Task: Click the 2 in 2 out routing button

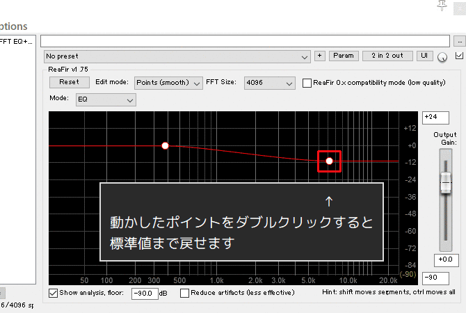Action: 387,56
